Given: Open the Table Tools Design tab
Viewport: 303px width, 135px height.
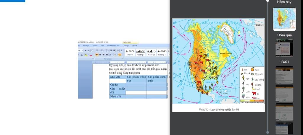Looking at the screenshot, I should click(x=126, y=46).
